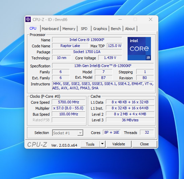Switch to the Graphics tab
This screenshot has height=179, width=184.
100,29
